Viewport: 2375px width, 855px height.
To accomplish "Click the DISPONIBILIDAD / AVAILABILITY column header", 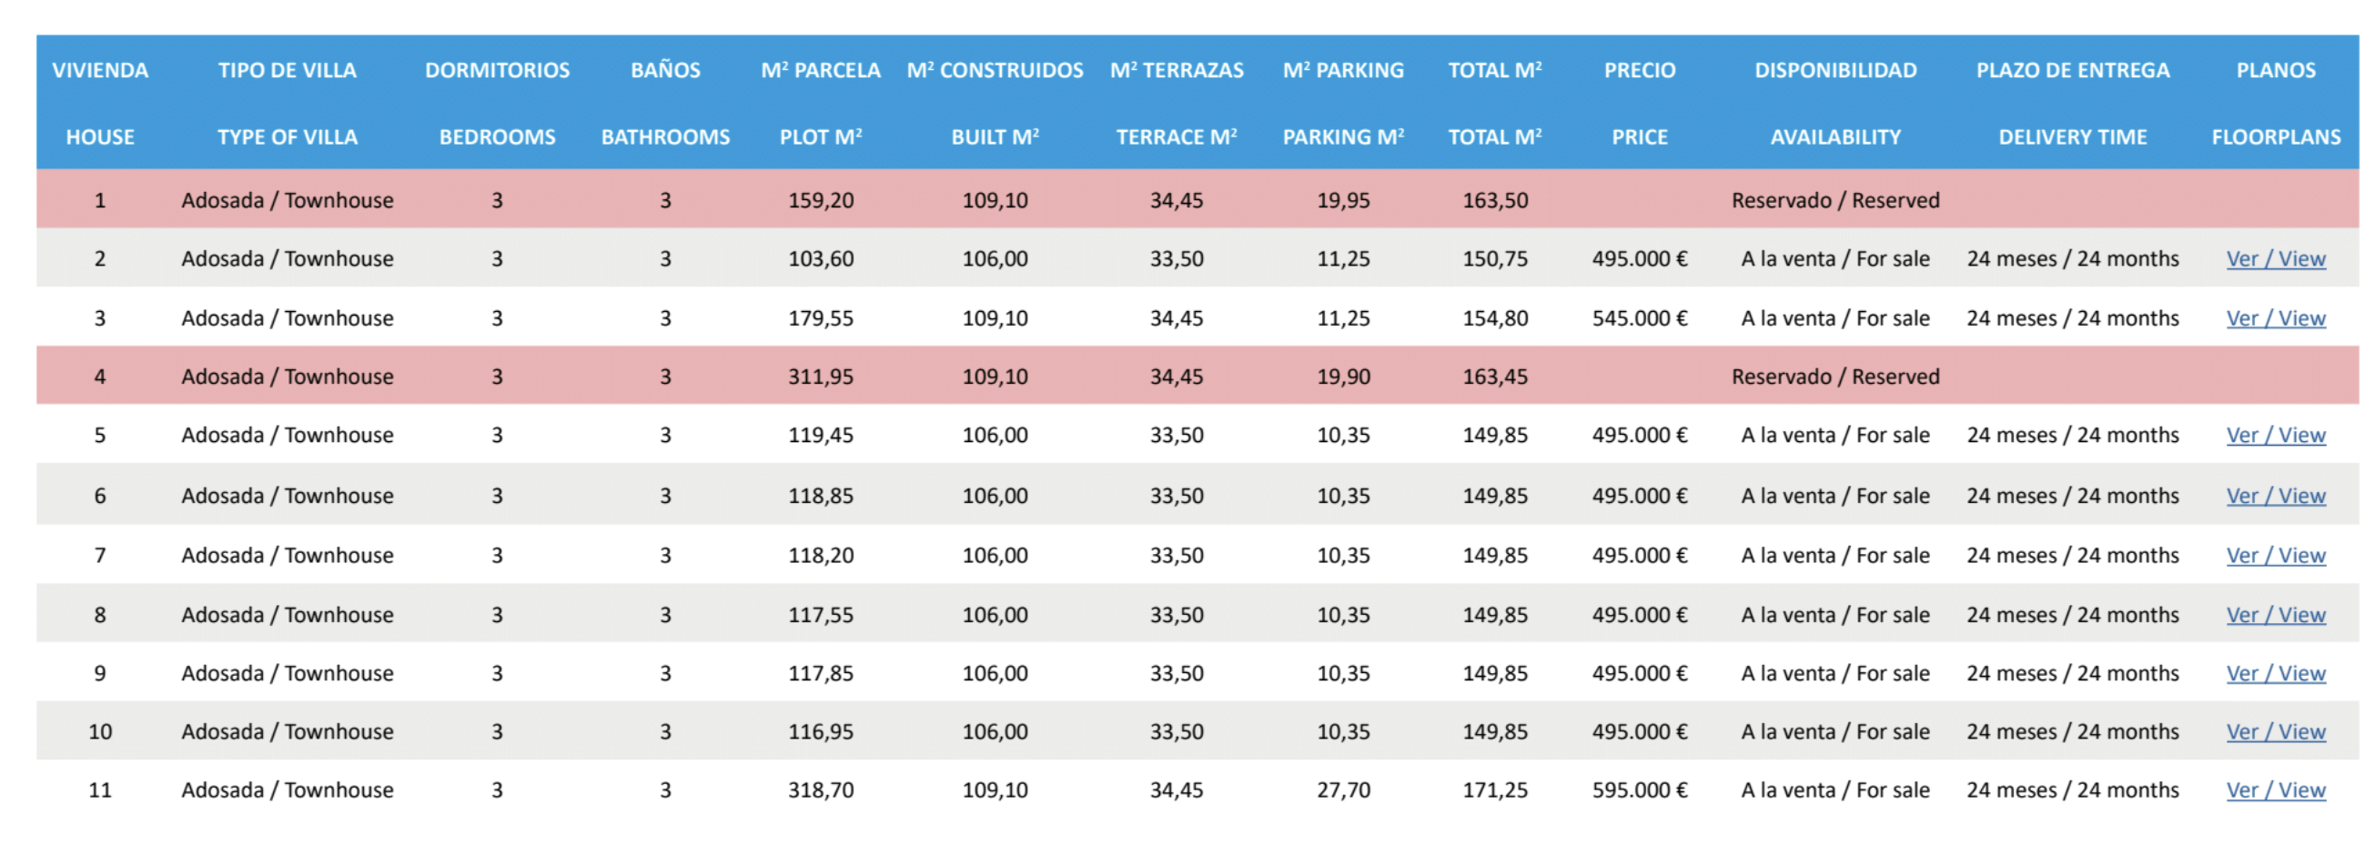I will click(1834, 102).
